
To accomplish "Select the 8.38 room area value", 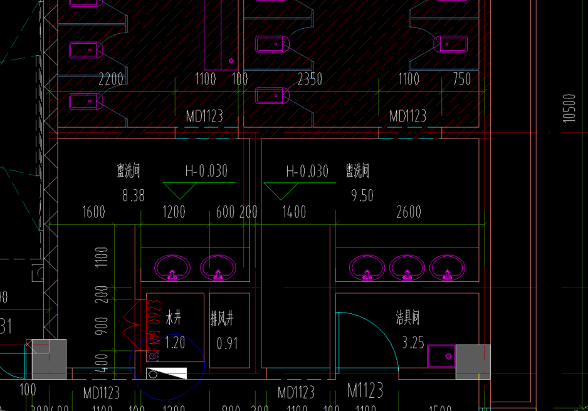I will coord(133,195).
